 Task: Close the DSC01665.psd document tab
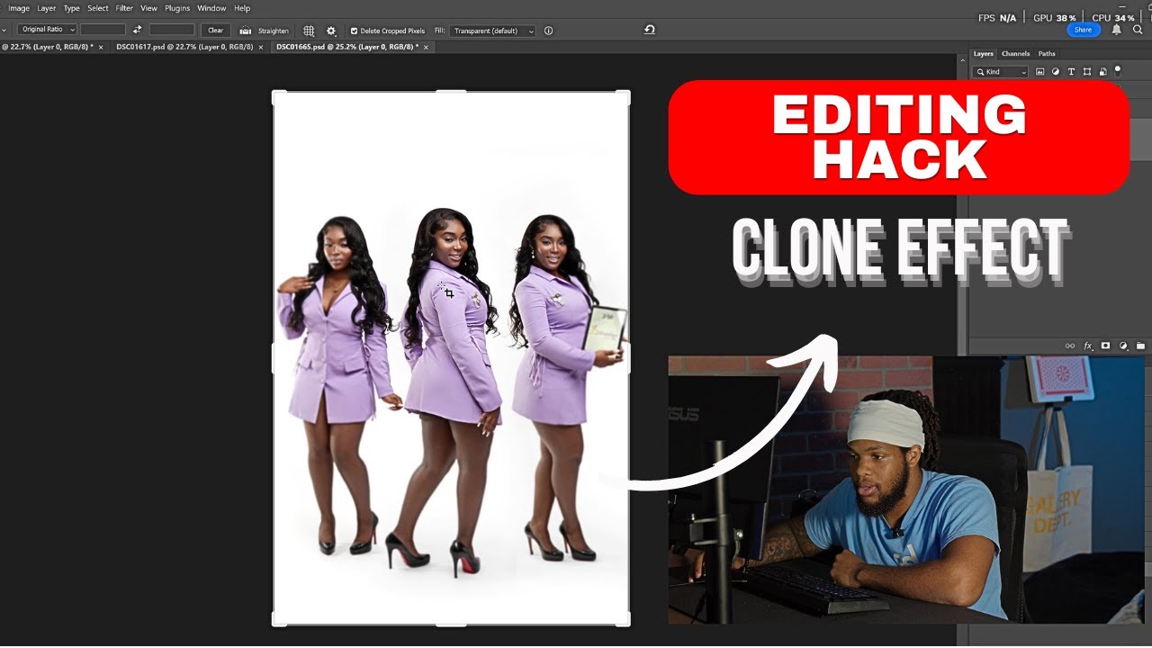pyautogui.click(x=425, y=47)
